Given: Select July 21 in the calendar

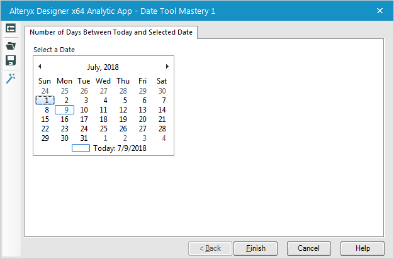Looking at the screenshot, I should (x=162, y=119).
